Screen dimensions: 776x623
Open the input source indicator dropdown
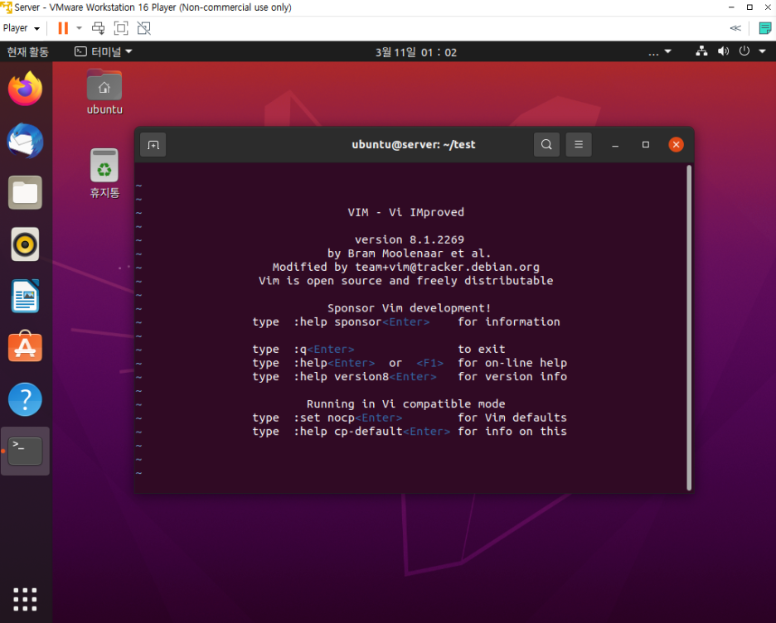pos(660,51)
